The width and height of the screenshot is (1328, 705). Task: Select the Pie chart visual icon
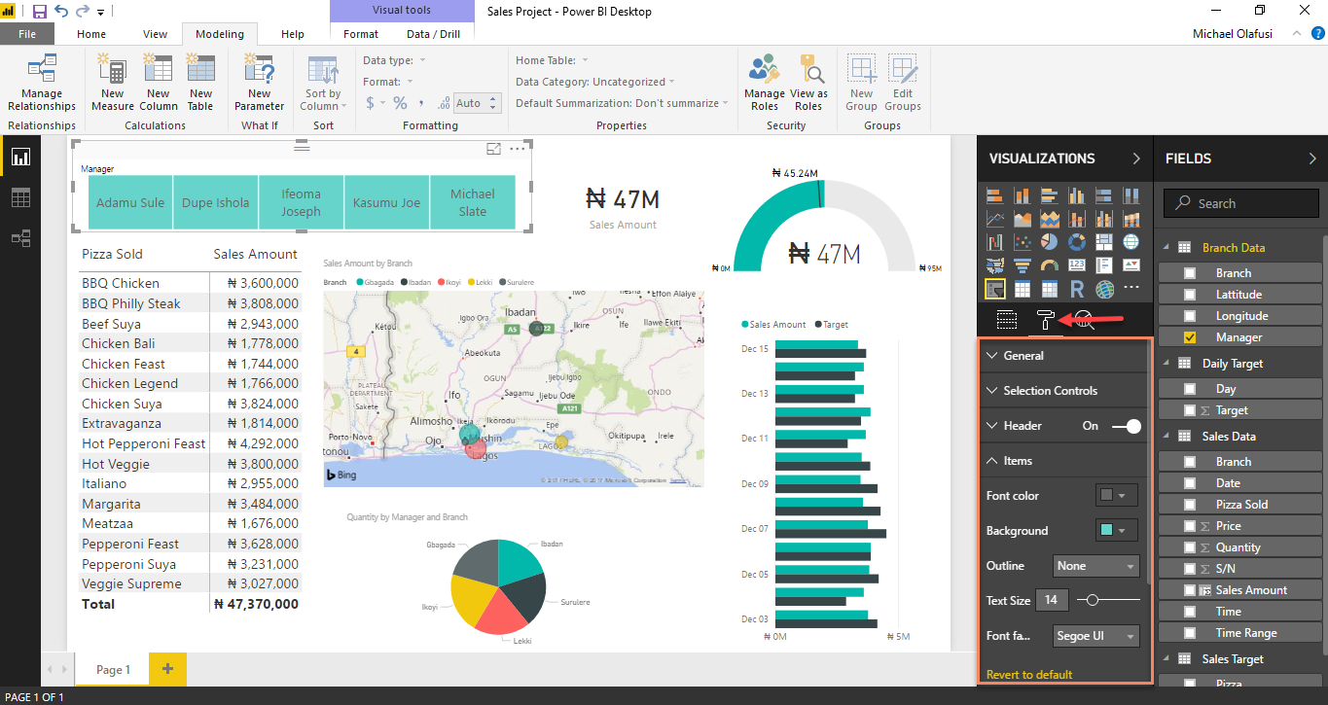click(x=1049, y=241)
